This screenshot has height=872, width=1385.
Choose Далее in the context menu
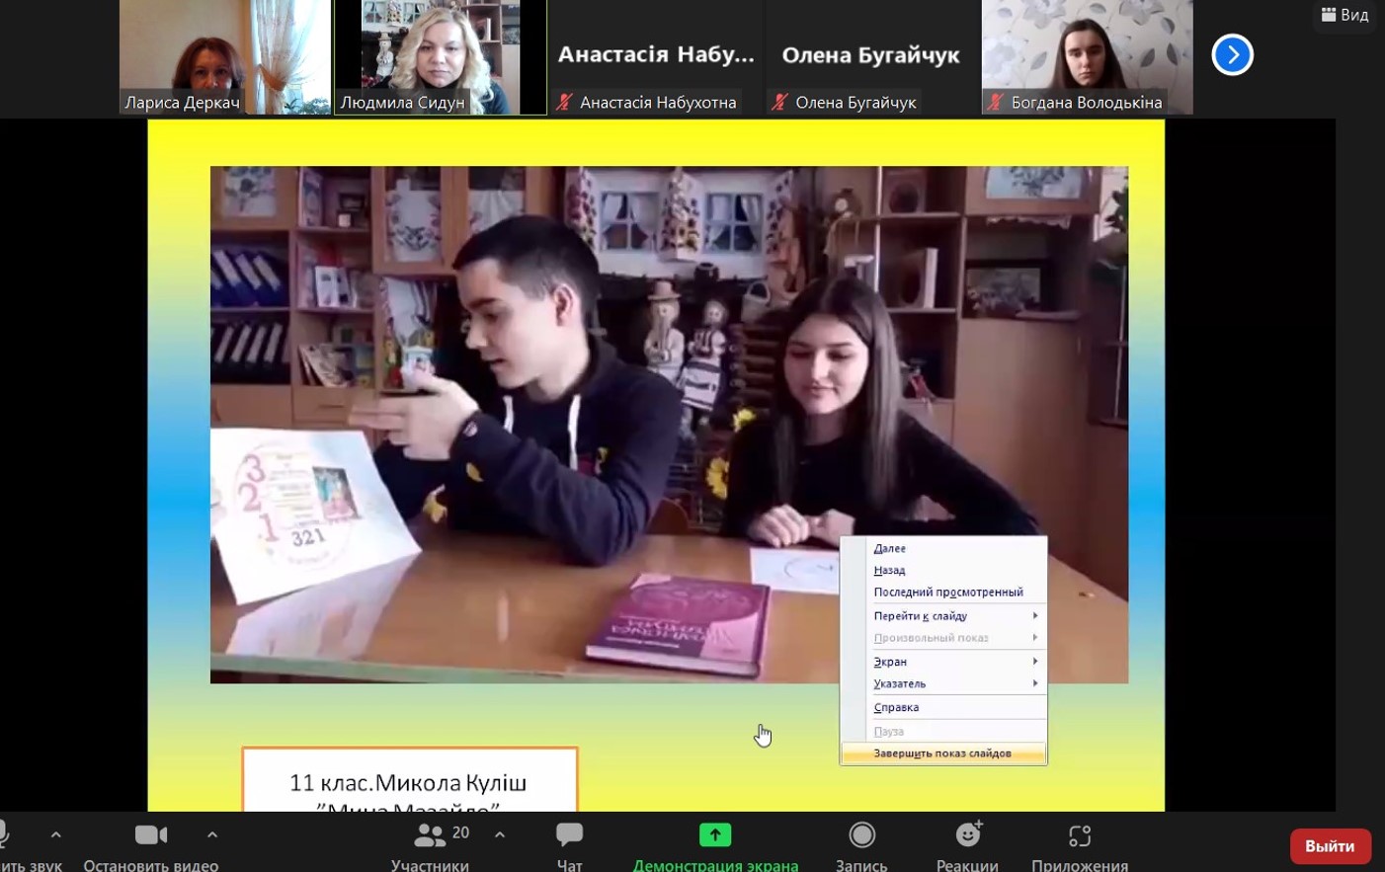click(x=890, y=548)
